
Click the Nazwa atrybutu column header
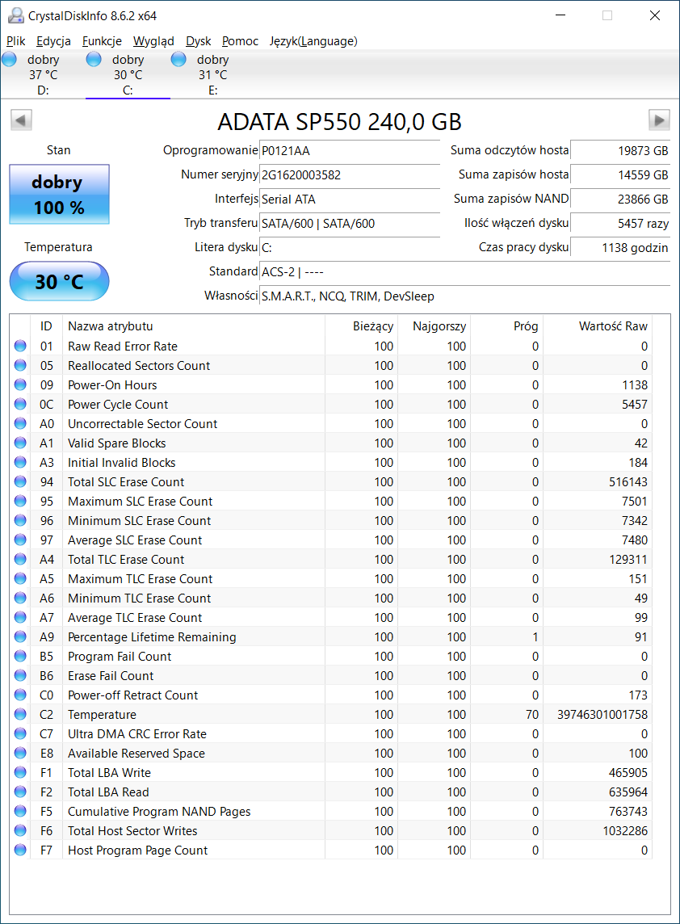pyautogui.click(x=193, y=325)
